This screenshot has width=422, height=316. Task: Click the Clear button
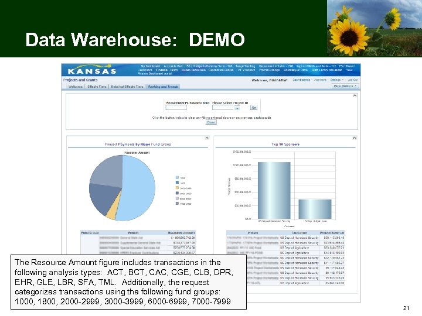coord(211,122)
